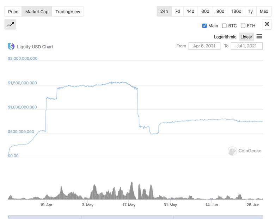Select the 1y time range
This screenshot has width=275, height=219.
coord(251,11)
